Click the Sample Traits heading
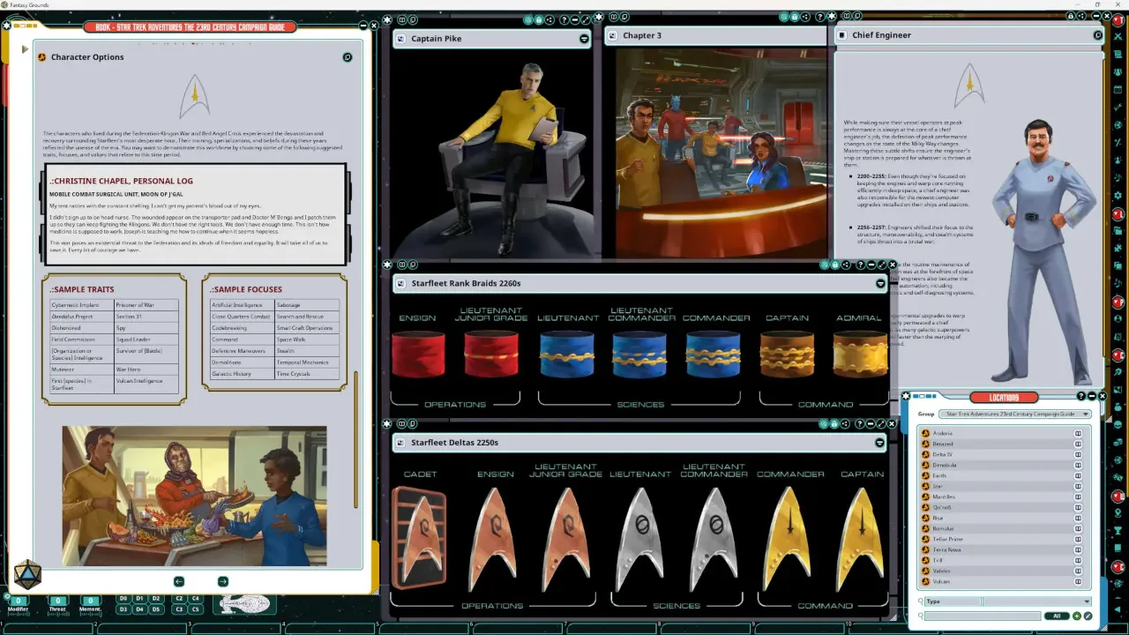The width and height of the screenshot is (1129, 635). (82, 289)
